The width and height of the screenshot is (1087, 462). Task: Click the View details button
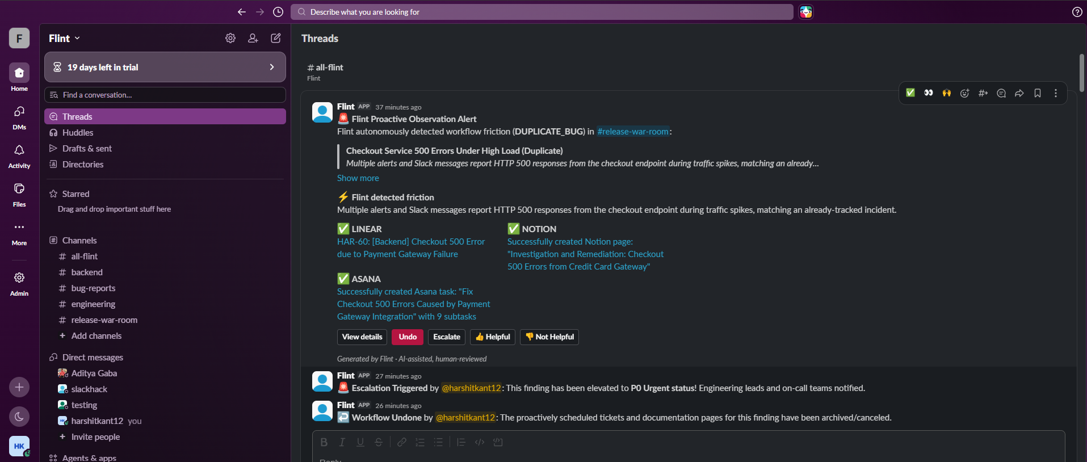pos(362,337)
